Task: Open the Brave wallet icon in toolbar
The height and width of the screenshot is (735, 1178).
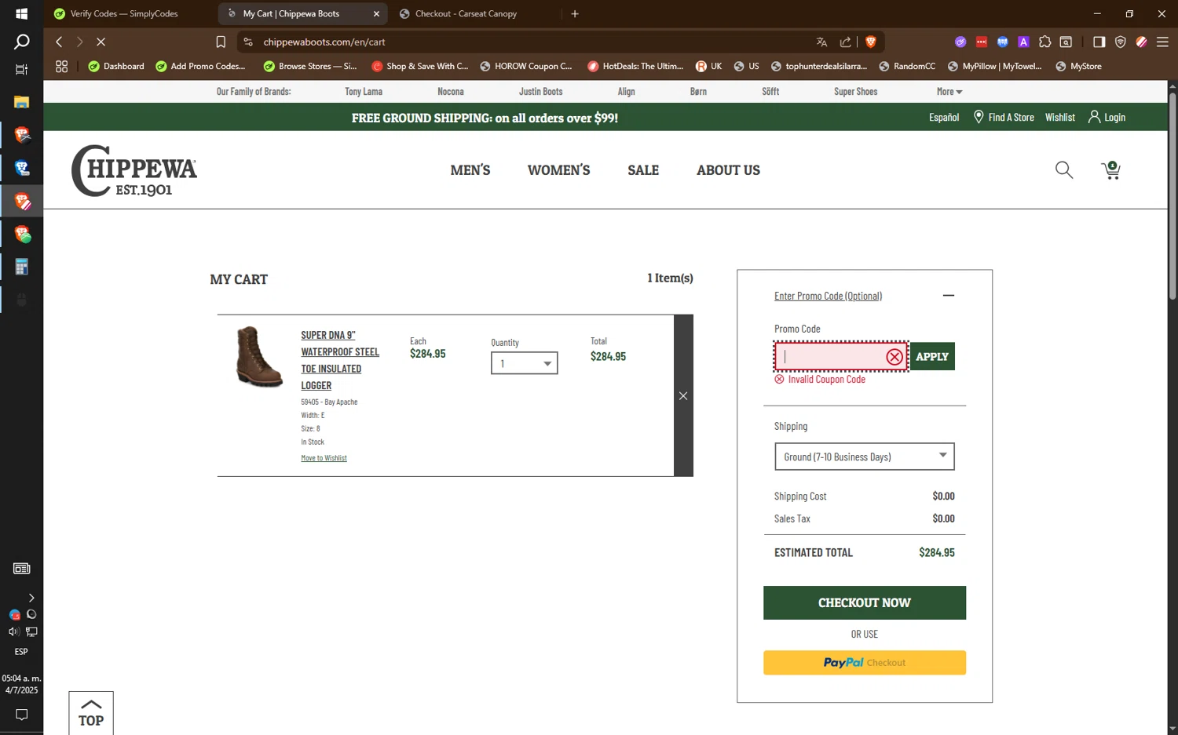Action: (x=1066, y=42)
